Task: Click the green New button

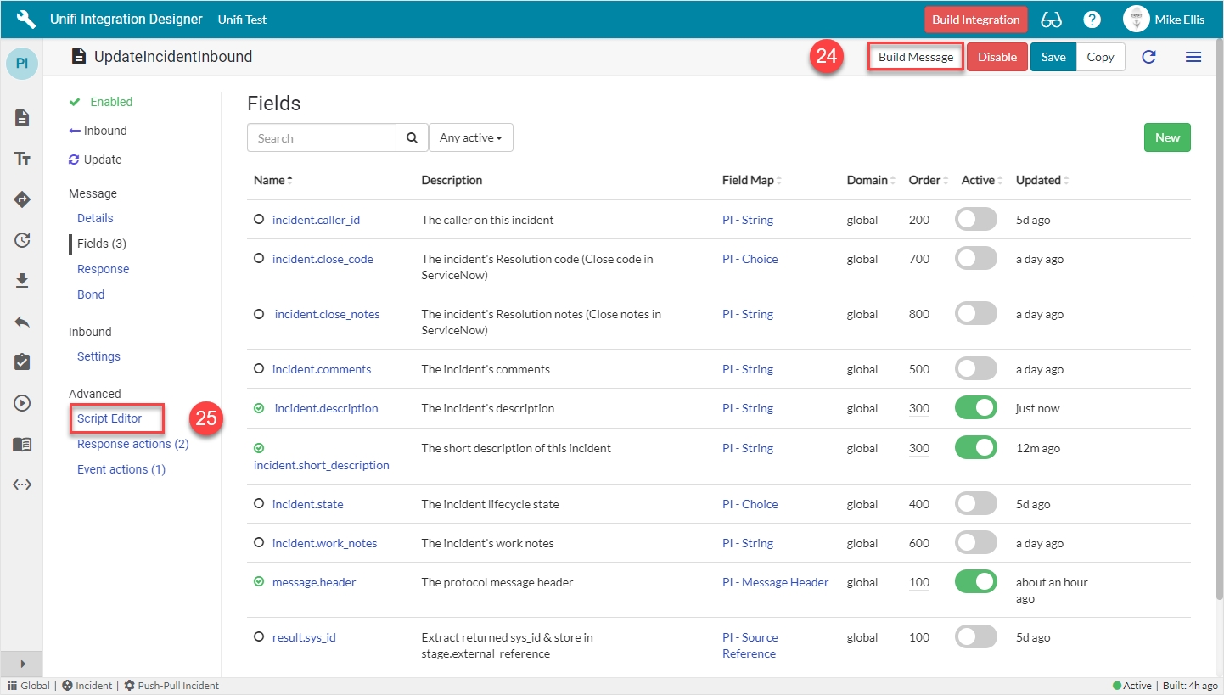Action: (1166, 137)
